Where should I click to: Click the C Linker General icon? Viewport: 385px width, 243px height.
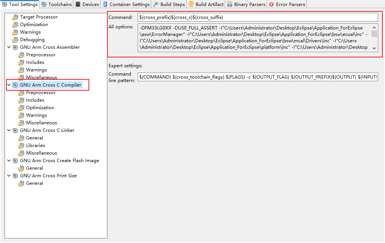[x=21, y=138]
